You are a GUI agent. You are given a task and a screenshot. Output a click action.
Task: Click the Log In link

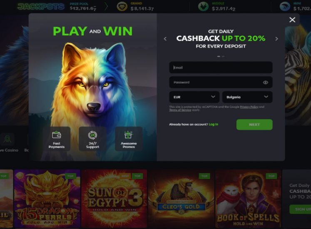pyautogui.click(x=214, y=124)
